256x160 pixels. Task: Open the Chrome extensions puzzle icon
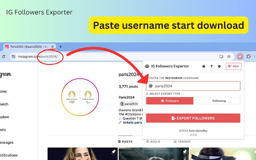[248, 57]
